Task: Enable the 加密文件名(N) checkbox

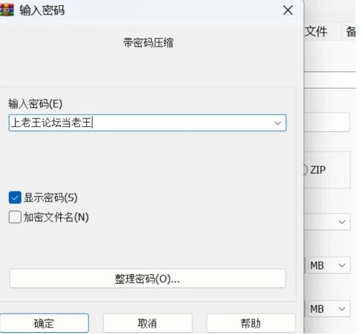Action: point(15,217)
